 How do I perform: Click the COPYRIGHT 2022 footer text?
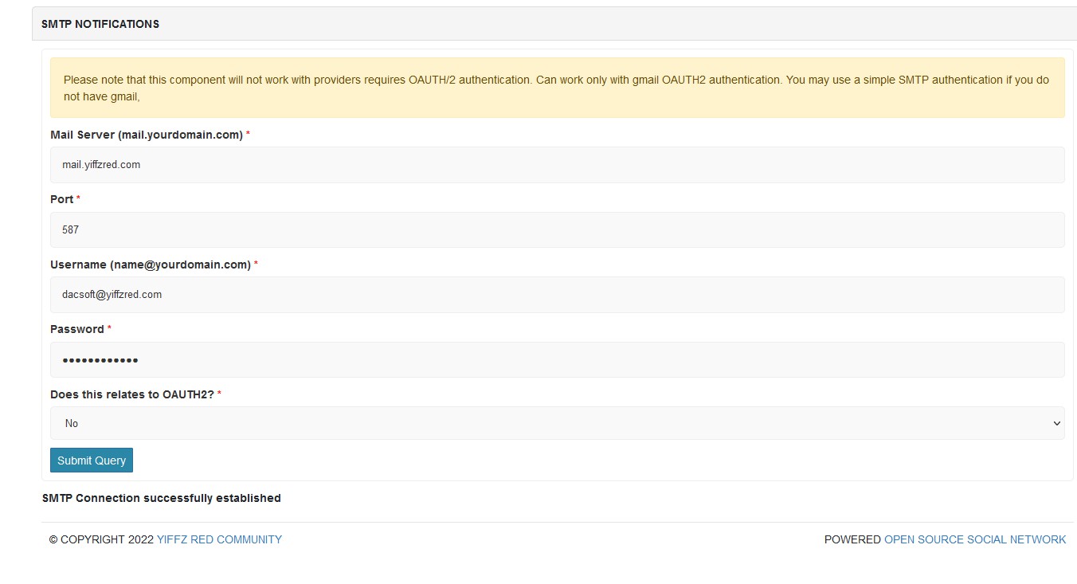101,539
